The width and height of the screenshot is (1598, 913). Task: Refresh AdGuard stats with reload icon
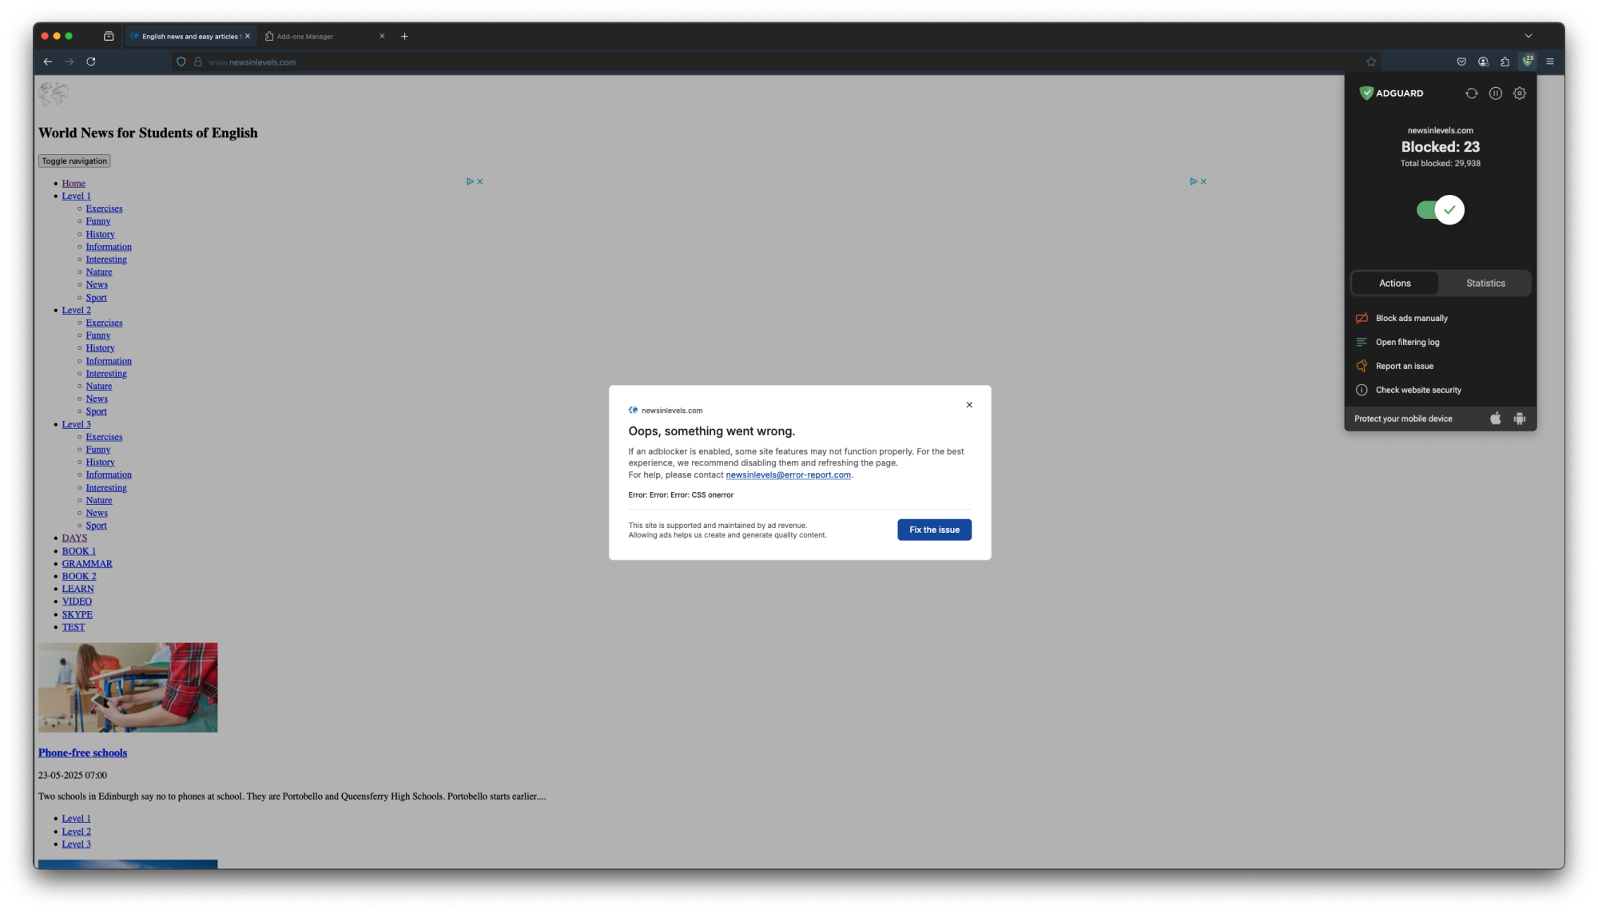[1471, 93]
